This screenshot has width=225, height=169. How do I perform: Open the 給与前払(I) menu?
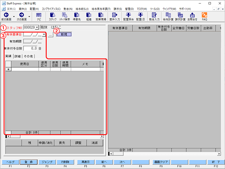pyautogui.click(x=82, y=9)
